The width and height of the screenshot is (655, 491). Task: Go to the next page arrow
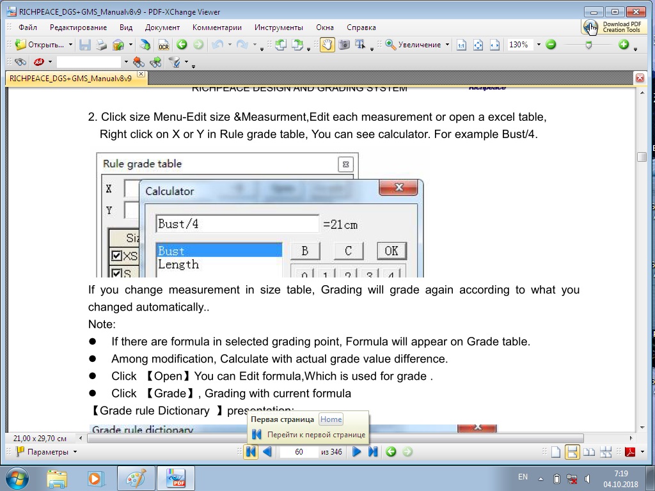pos(356,451)
